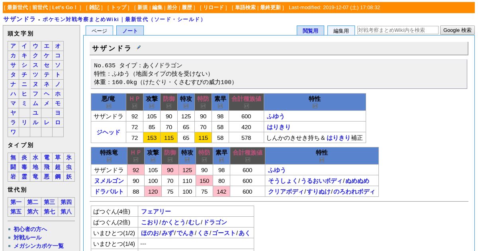Select the 閲覧用 view tab

(310, 31)
